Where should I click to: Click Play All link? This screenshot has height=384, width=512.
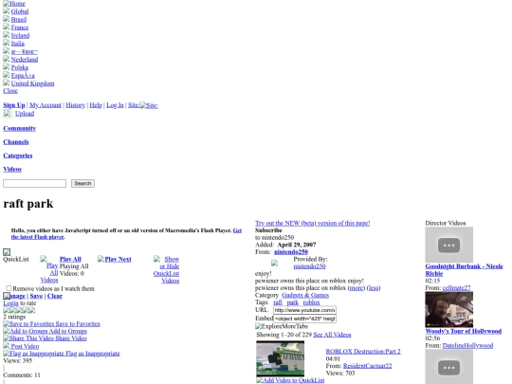(70, 259)
